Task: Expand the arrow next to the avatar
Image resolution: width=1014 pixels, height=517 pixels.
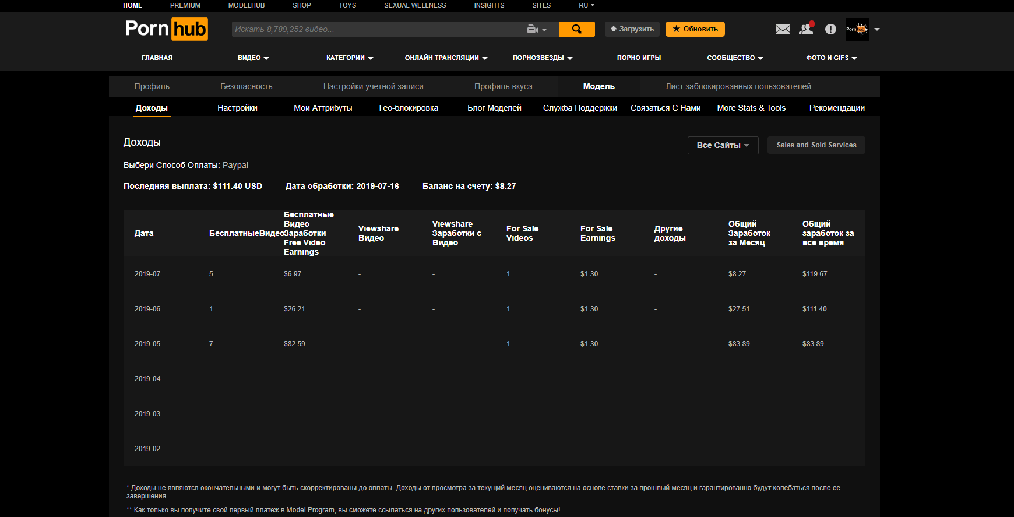Action: [877, 29]
